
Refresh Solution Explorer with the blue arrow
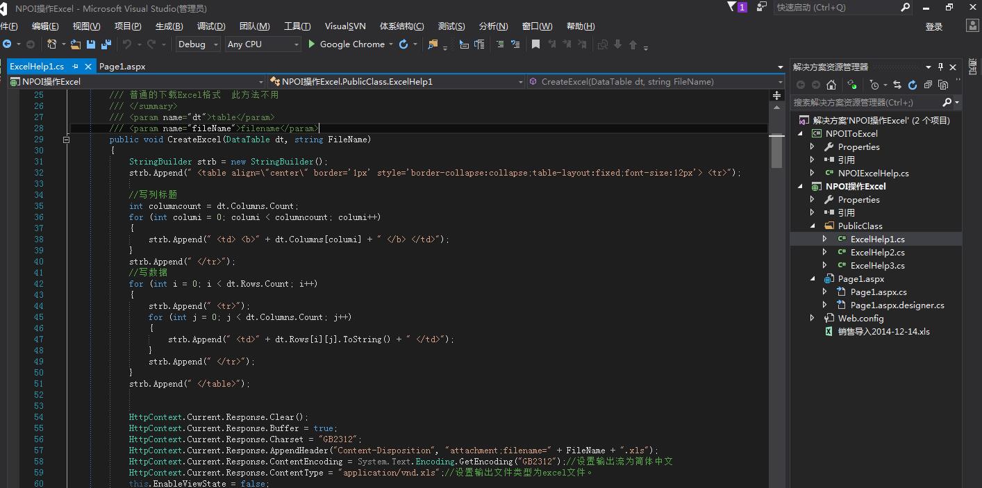[x=913, y=85]
